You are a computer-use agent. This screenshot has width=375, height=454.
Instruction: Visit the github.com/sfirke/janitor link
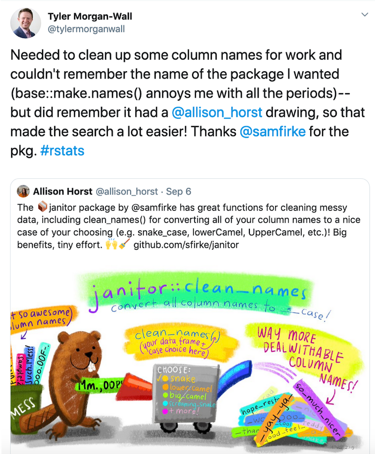click(x=187, y=245)
